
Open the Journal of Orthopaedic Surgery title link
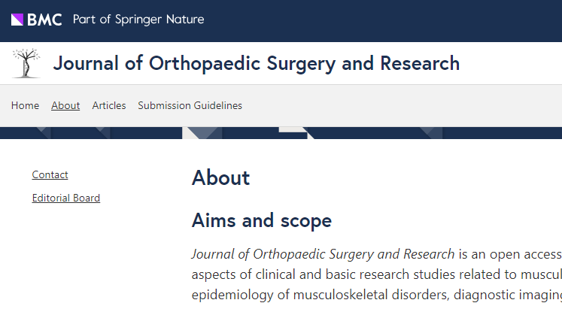(x=256, y=63)
